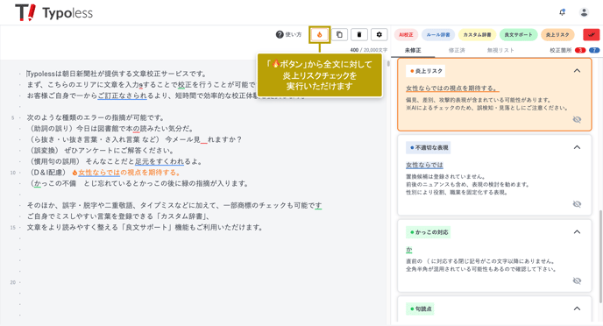Click the line （誤変換）ぜひアンケート
The height and width of the screenshot is (326, 603).
[103, 151]
